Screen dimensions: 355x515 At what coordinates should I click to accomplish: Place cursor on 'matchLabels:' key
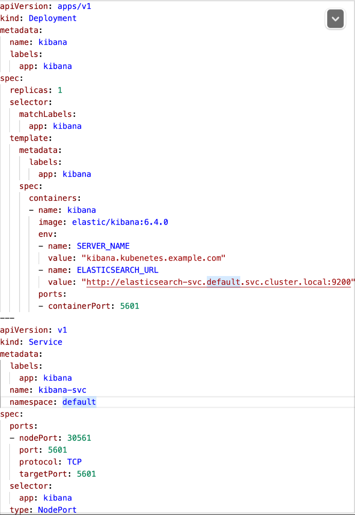pos(47,114)
